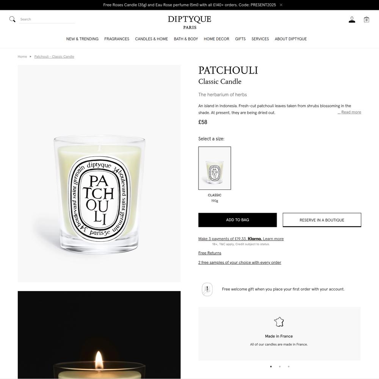Click the Add to Bag button
Image resolution: width=379 pixels, height=379 pixels.
tap(237, 220)
